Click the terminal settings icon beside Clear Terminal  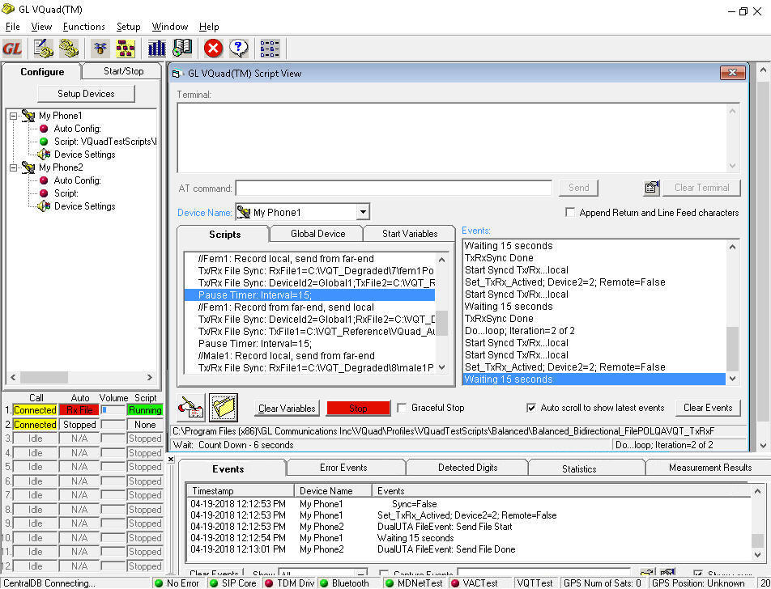651,188
